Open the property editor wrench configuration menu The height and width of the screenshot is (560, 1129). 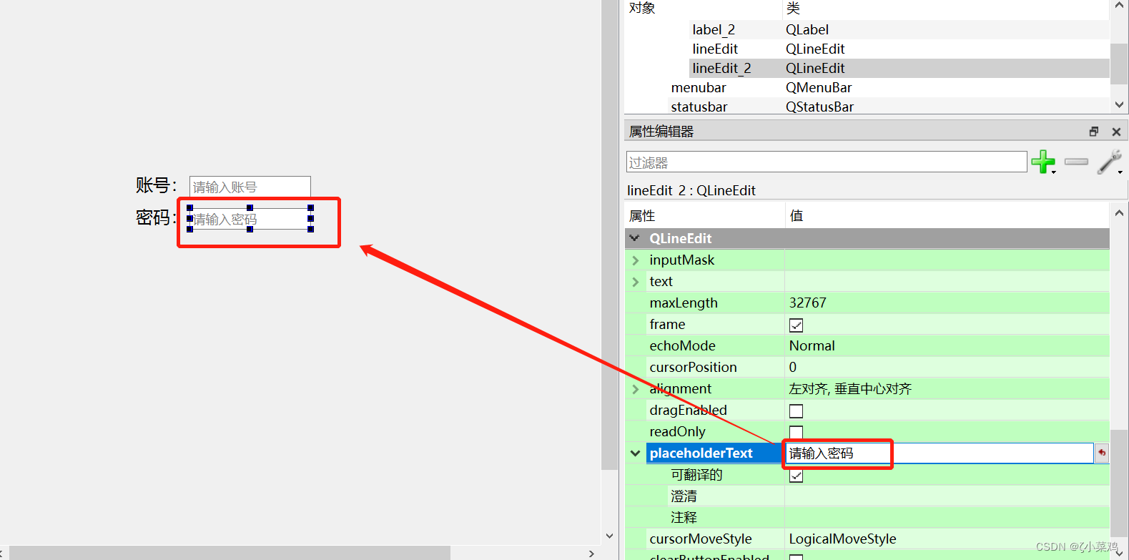(1110, 162)
